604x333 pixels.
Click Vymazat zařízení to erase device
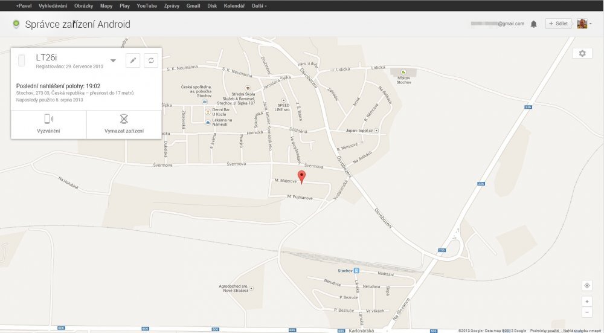tap(124, 124)
